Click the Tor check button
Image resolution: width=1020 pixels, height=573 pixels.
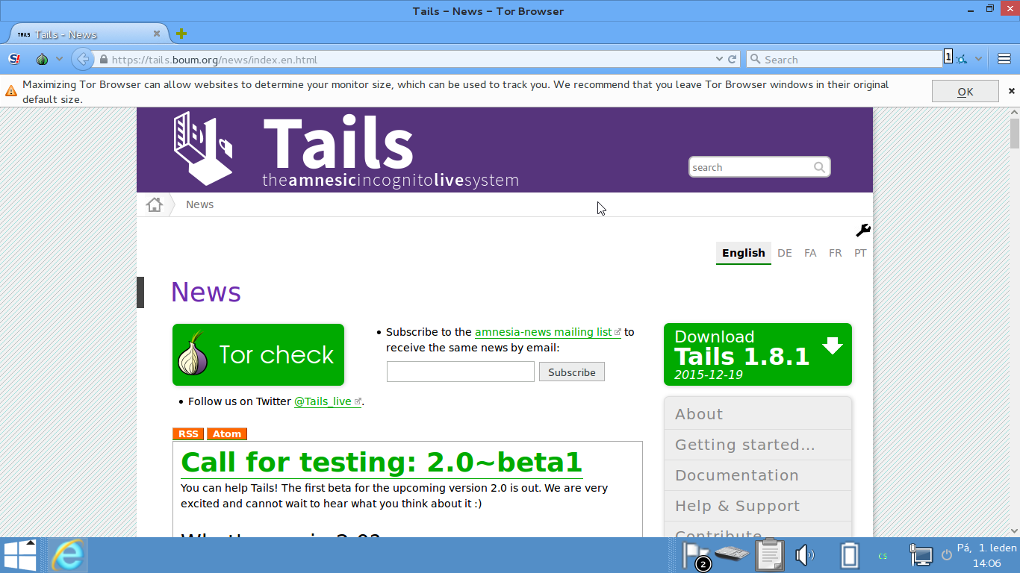pos(258,354)
